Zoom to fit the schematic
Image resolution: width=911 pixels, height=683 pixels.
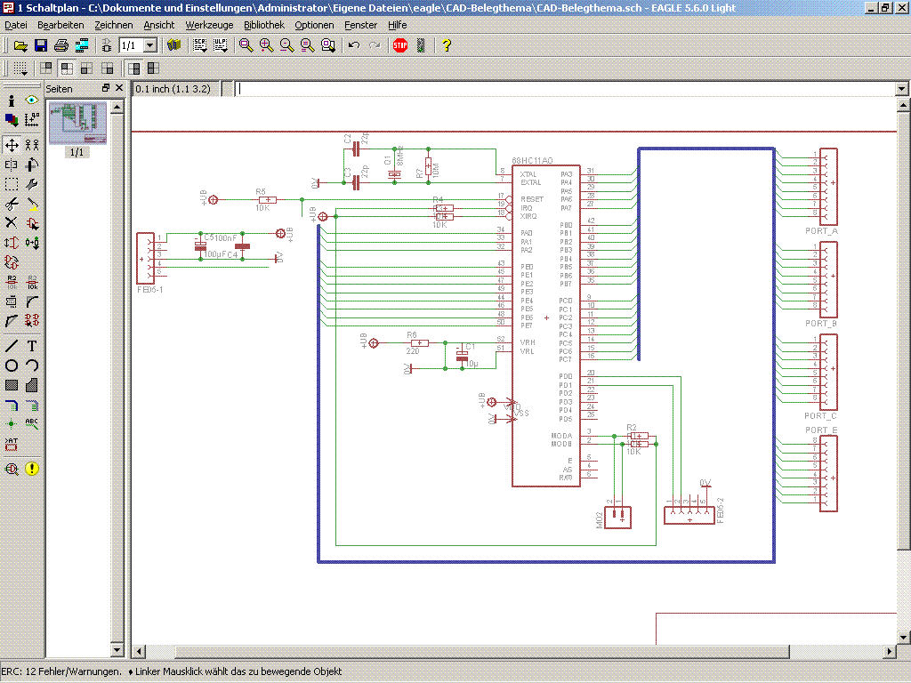coord(246,45)
